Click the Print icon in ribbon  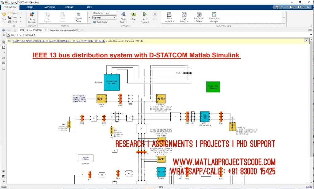(x=10, y=22)
